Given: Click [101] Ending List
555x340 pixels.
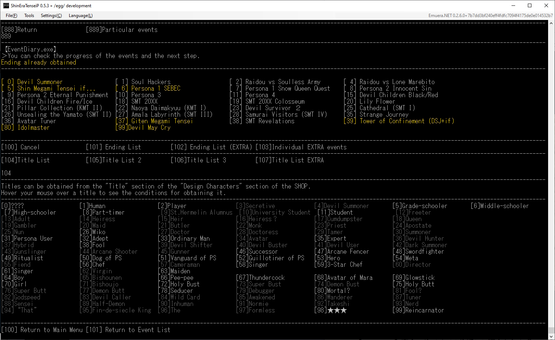Looking at the screenshot, I should point(113,147).
